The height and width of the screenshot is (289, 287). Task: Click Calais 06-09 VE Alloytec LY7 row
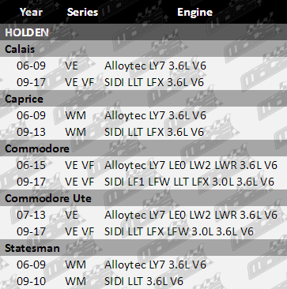(x=143, y=66)
